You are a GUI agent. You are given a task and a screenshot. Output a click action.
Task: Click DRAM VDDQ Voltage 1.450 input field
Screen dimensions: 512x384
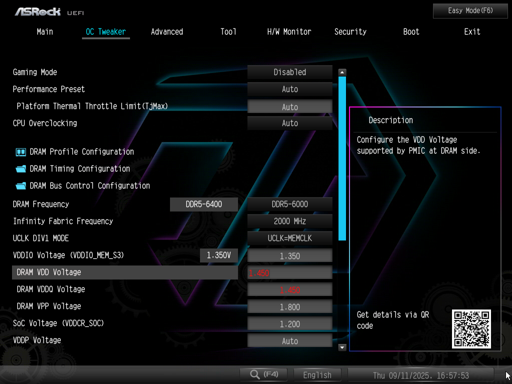290,289
